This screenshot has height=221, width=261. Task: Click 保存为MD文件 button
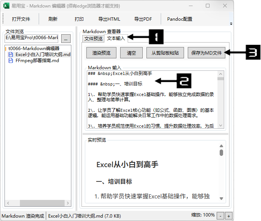point(207,53)
